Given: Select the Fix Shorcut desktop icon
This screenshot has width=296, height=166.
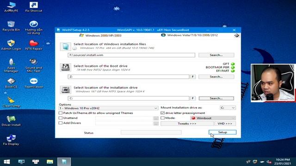Looking at the screenshot, I should (x=34, y=7).
